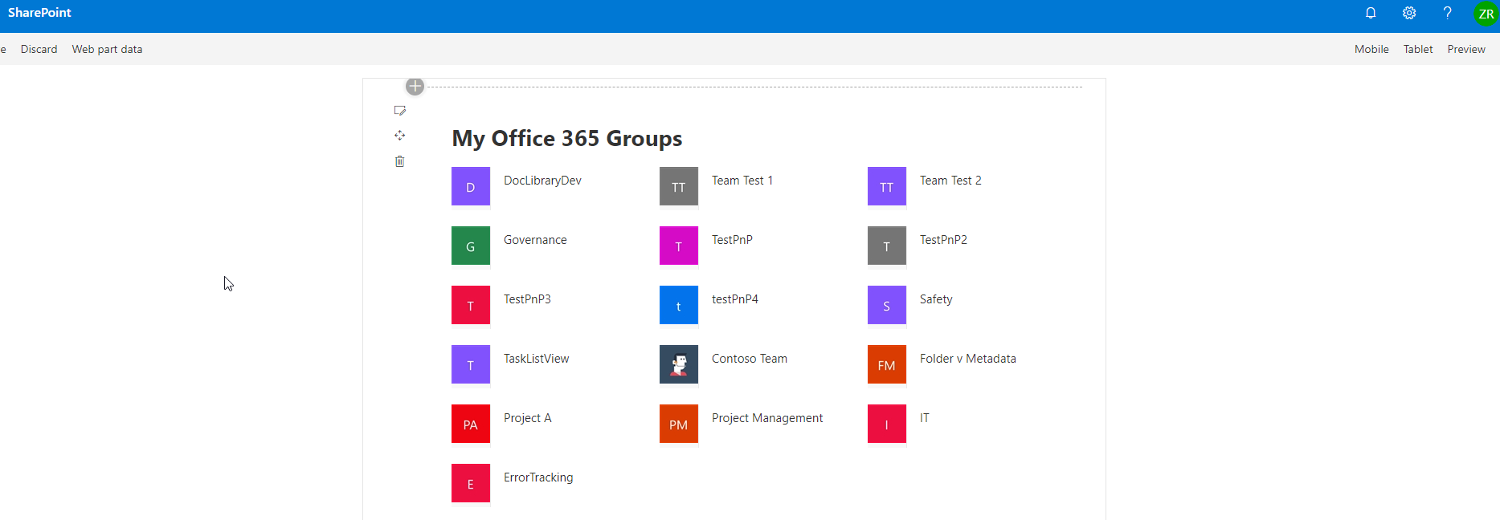Switch to Preview mode
The width and height of the screenshot is (1500, 520).
click(x=1466, y=49)
